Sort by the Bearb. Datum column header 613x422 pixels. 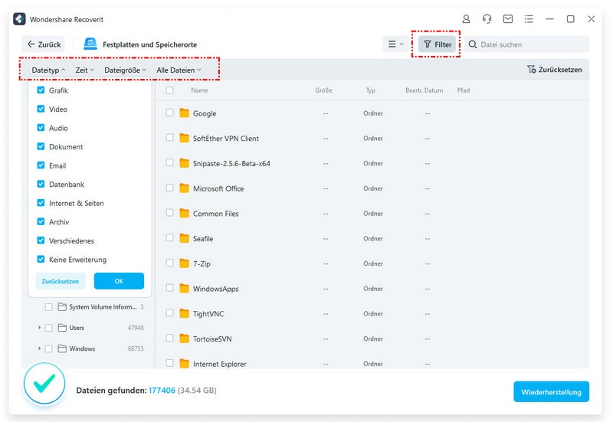(425, 90)
